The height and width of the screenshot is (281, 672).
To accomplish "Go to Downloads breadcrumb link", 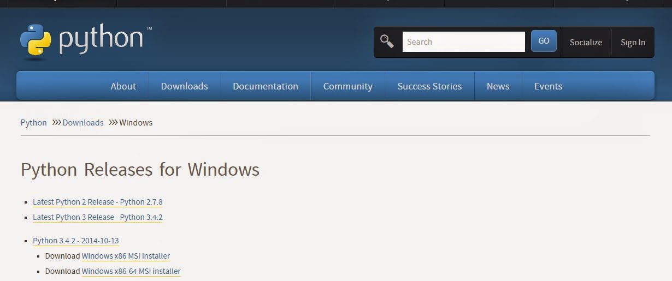I will click(x=83, y=122).
